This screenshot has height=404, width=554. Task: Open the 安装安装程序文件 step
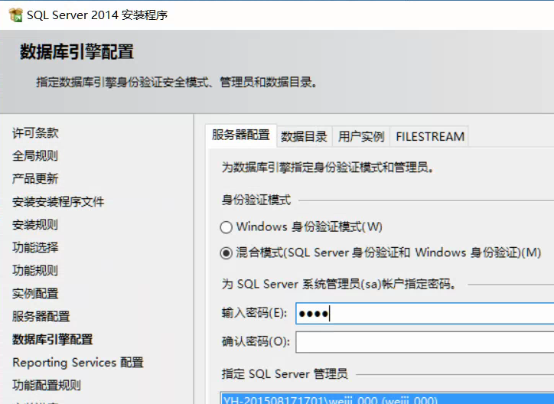58,202
